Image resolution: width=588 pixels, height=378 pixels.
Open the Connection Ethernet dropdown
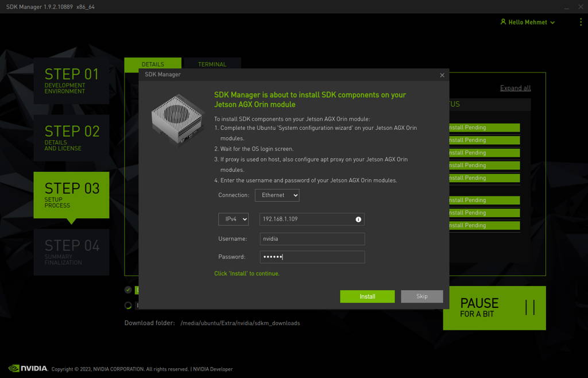point(277,195)
